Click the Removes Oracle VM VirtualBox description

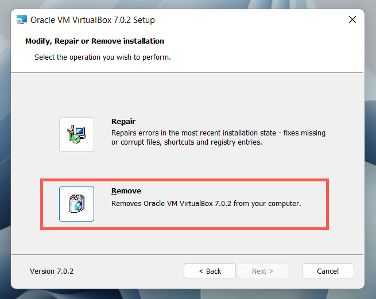206,203
